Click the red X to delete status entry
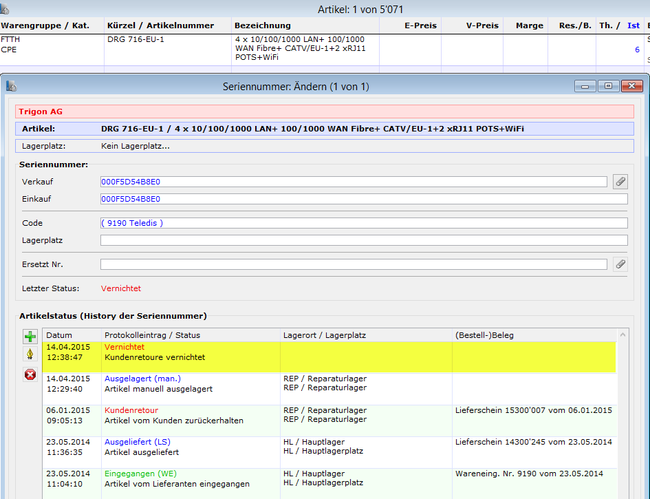Viewport: 650px width, 499px height. tap(30, 374)
